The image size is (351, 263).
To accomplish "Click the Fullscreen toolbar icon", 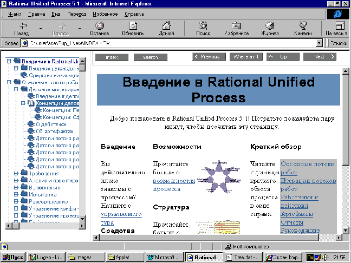I will click(340, 26).
